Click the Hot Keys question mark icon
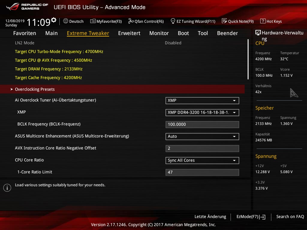 [x=263, y=21]
